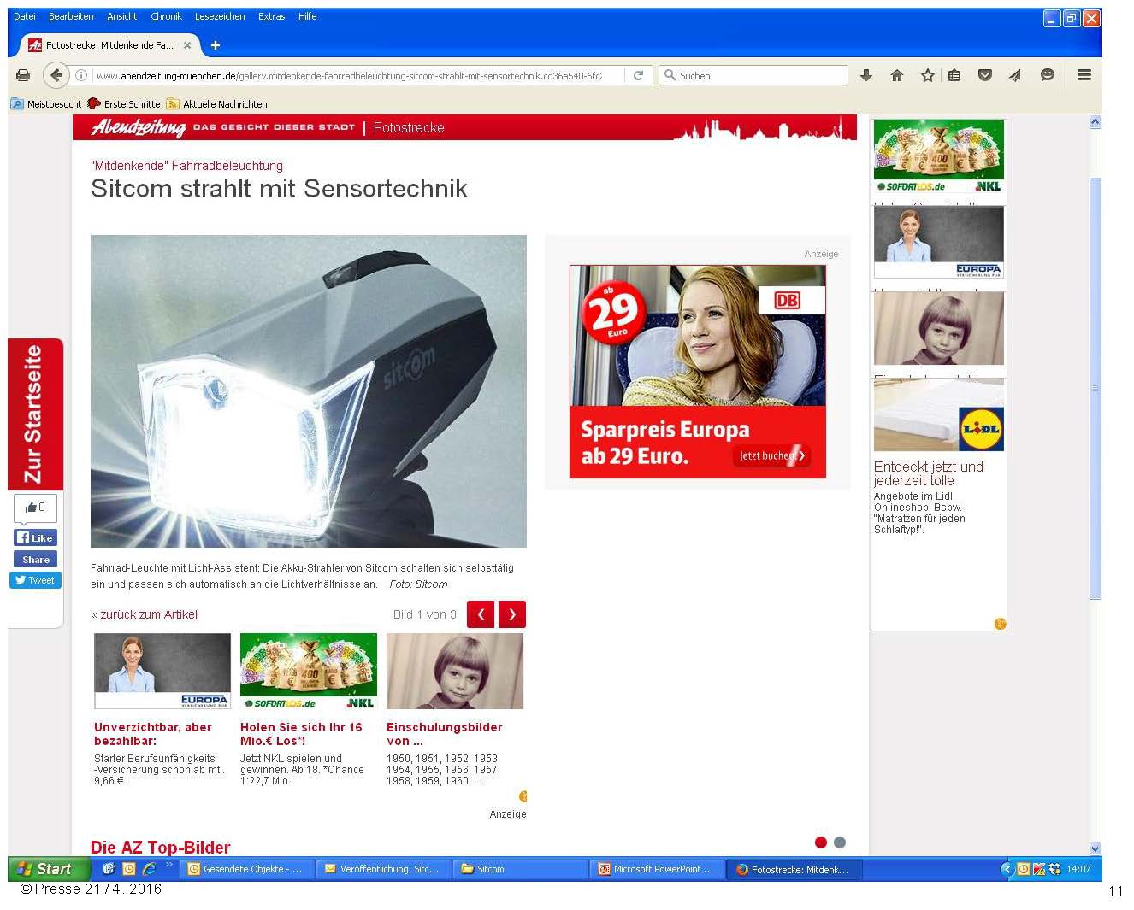Open a new tab with plus button
Viewport: 1134px width, 910px height.
pyautogui.click(x=216, y=45)
